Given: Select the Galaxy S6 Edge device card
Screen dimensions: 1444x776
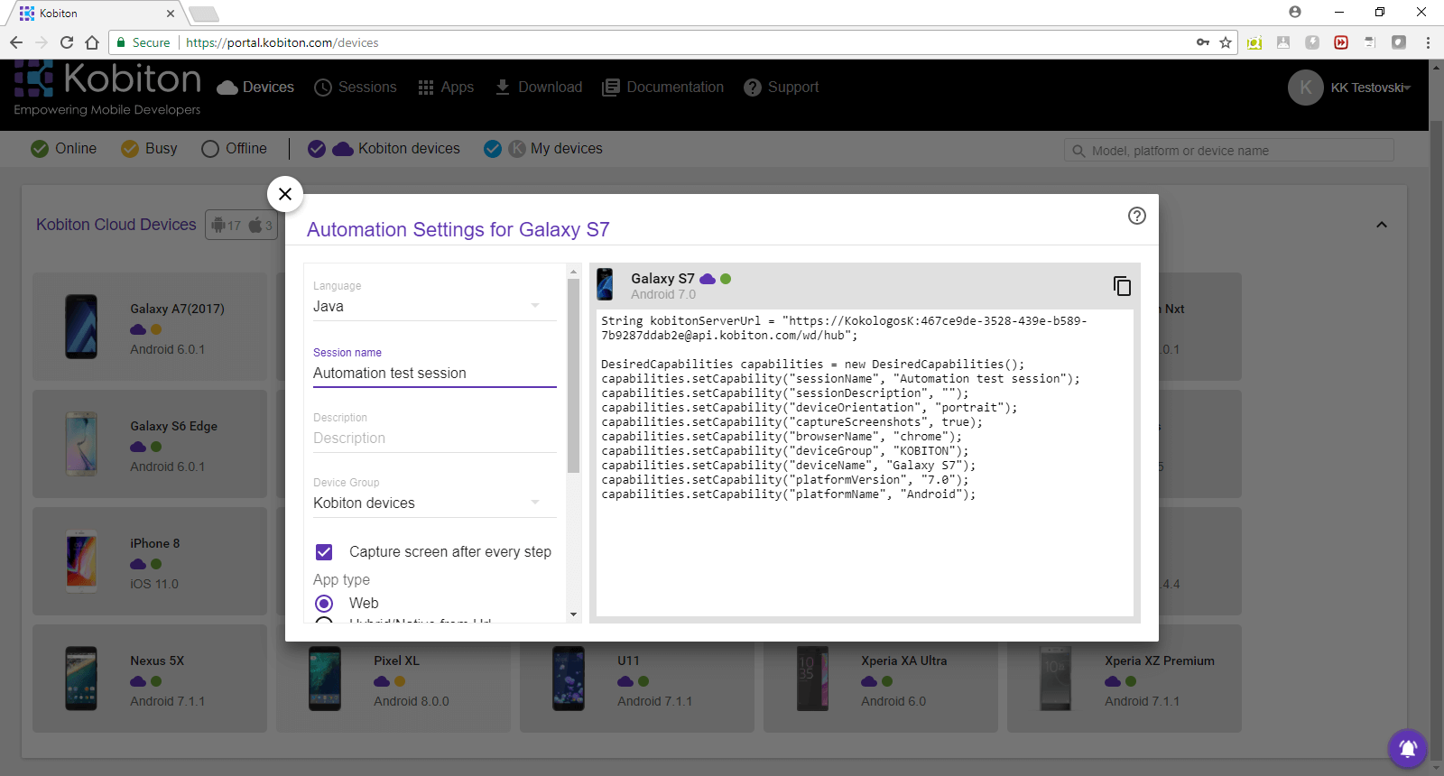Looking at the screenshot, I should coord(150,444).
